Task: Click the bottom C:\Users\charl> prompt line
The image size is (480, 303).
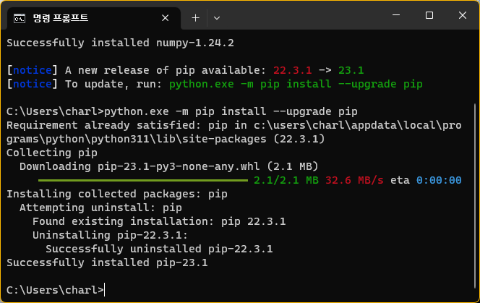Action: click(x=56, y=290)
